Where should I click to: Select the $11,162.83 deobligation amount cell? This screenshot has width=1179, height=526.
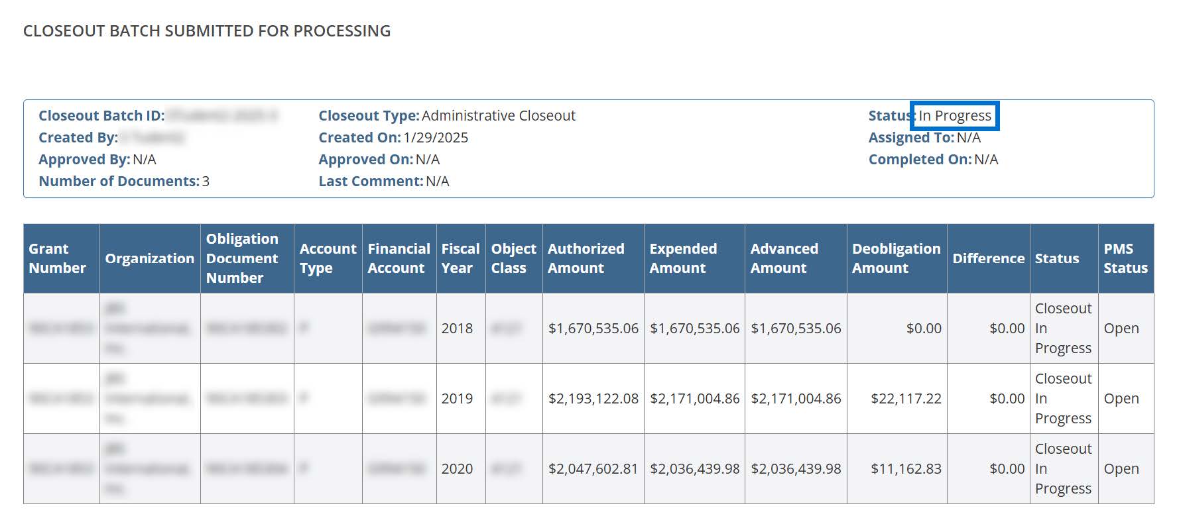906,469
